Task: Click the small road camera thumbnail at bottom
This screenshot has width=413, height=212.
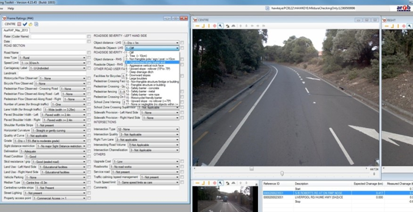Action: point(225,199)
